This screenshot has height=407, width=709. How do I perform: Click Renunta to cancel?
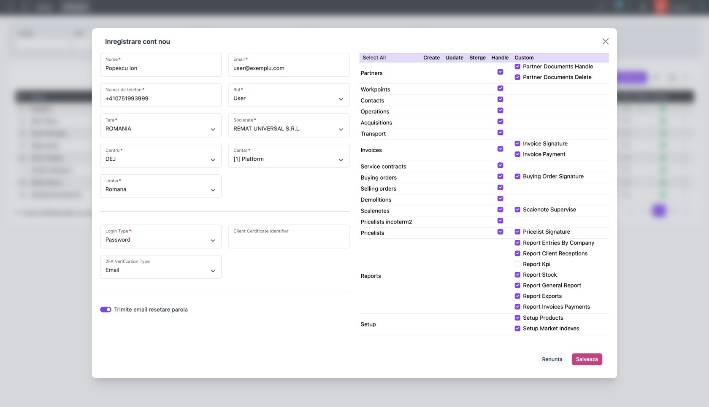[552, 359]
